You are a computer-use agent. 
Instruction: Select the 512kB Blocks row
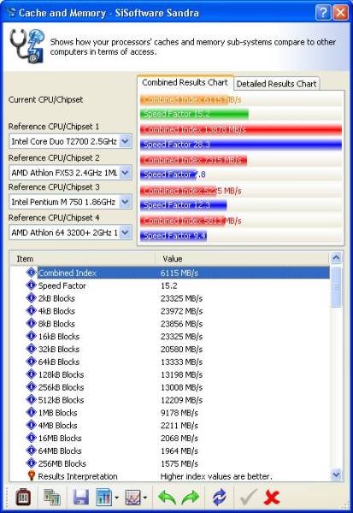tap(170, 400)
